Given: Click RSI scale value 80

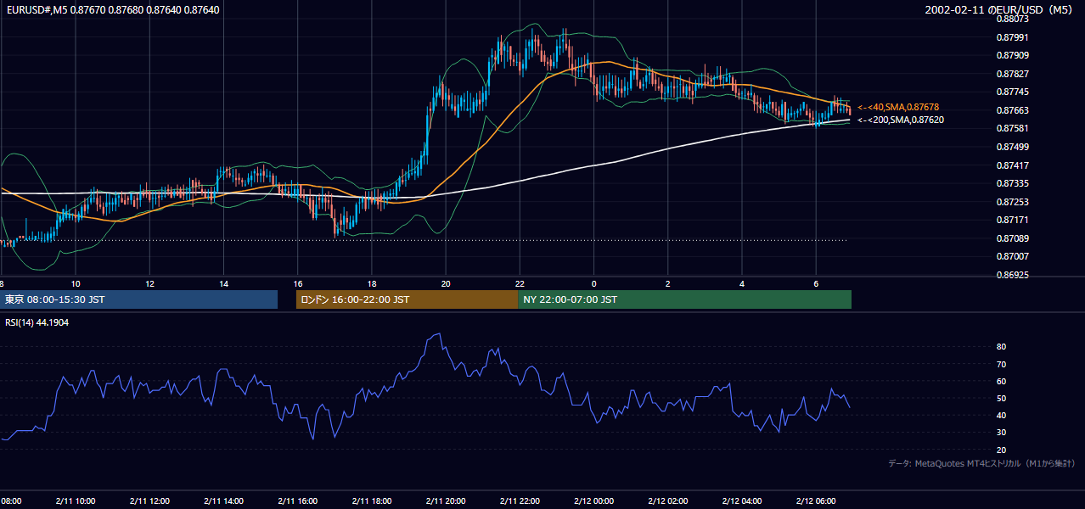Looking at the screenshot, I should coord(1001,347).
